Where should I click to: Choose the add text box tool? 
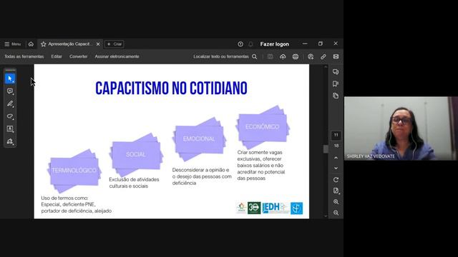(x=10, y=128)
